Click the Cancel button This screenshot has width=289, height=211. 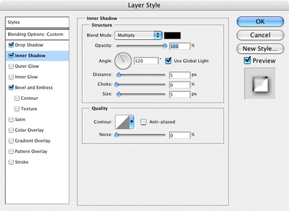[x=260, y=35]
